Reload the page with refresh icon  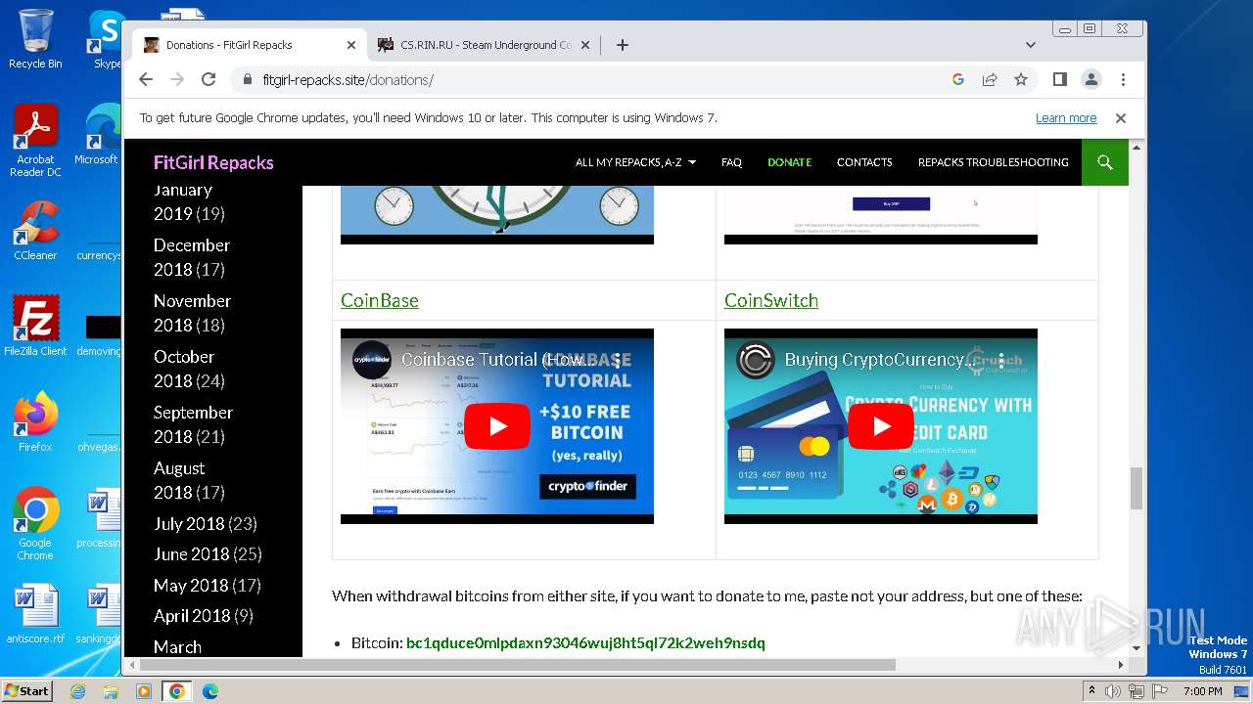[209, 79]
